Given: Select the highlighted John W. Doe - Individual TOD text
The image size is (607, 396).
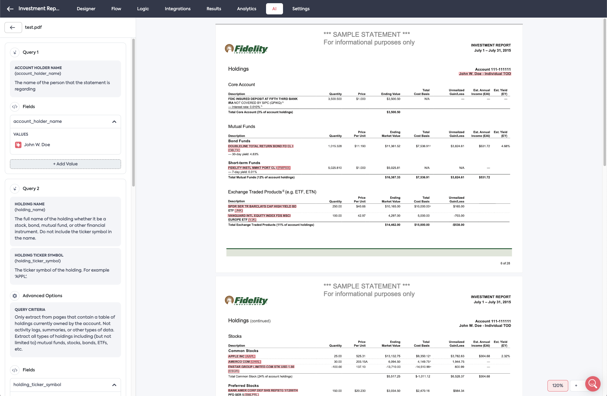Looking at the screenshot, I should click(485, 74).
